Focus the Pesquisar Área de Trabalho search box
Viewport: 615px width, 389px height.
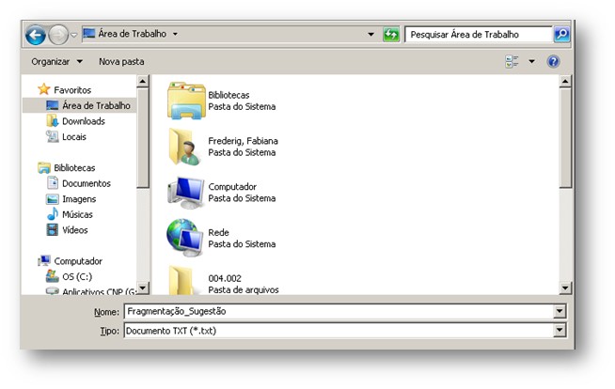point(479,35)
